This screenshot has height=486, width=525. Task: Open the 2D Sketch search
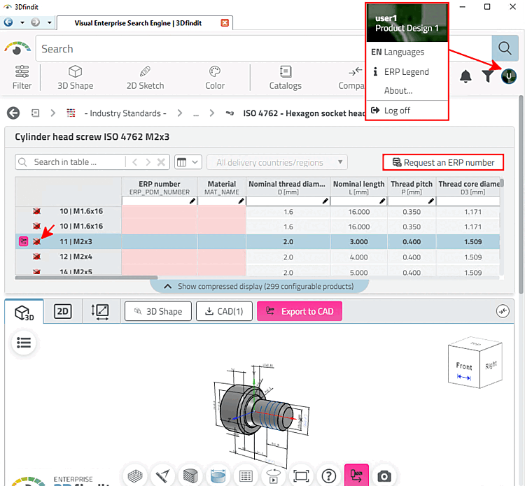pos(145,78)
